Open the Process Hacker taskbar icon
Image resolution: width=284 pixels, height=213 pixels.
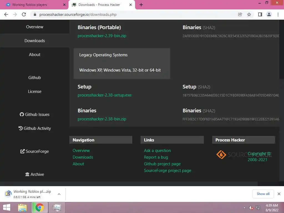click(x=57, y=207)
